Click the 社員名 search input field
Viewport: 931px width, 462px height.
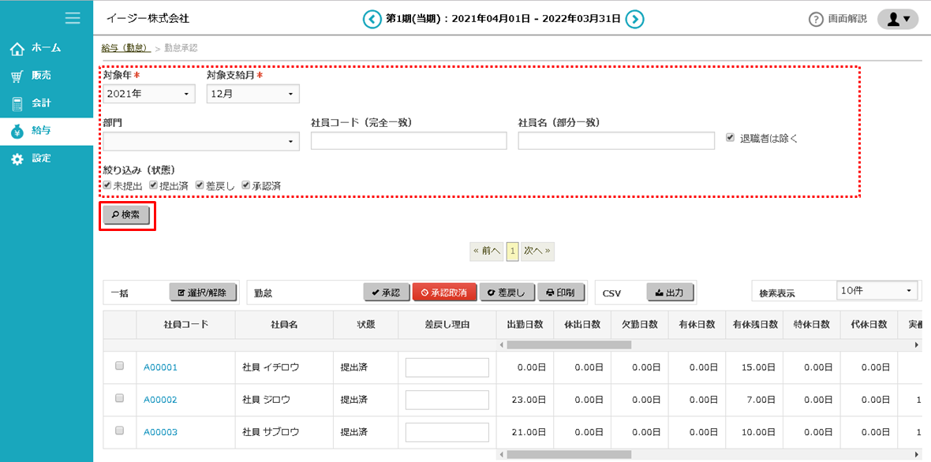pyautogui.click(x=615, y=141)
